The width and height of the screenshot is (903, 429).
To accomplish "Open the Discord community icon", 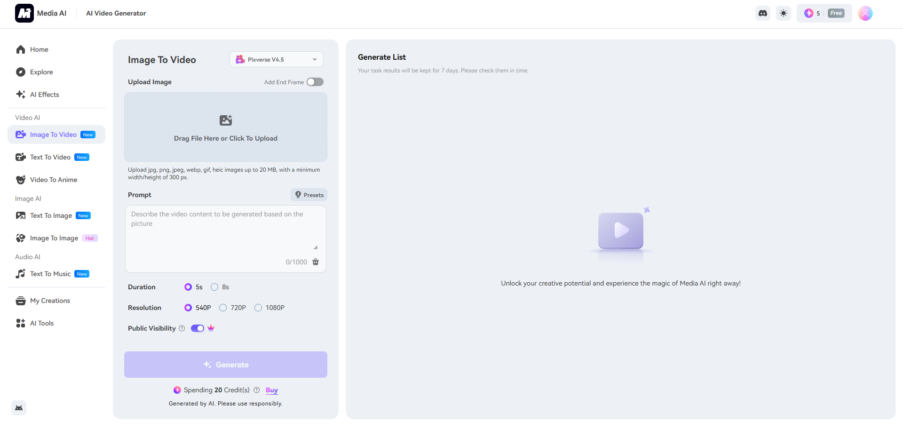I will click(x=763, y=13).
